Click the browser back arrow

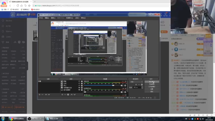pyautogui.click(x=10, y=6)
